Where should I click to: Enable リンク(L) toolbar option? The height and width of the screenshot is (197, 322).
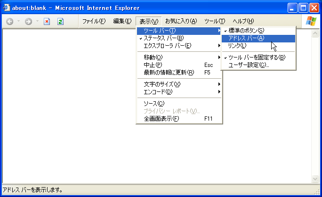(258, 46)
